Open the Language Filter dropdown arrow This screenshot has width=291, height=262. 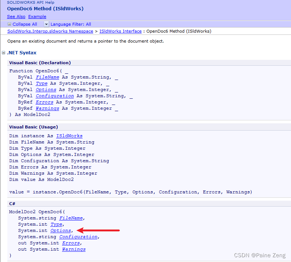point(46,24)
